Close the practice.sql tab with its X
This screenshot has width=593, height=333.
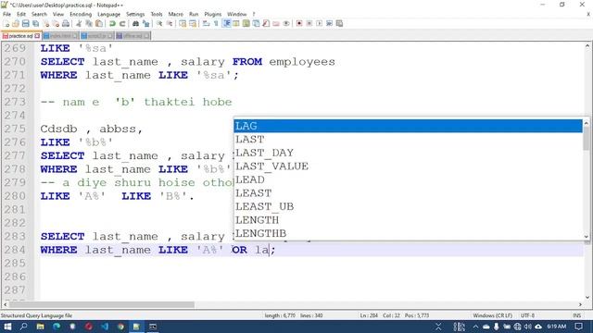coord(37,36)
